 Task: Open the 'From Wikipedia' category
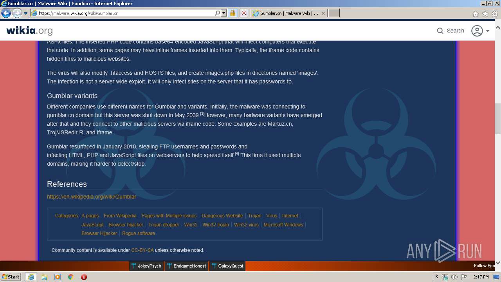click(120, 216)
